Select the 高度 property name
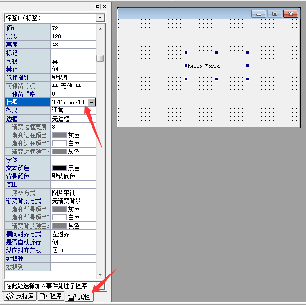The height and width of the screenshot is (305, 306). 28,45
